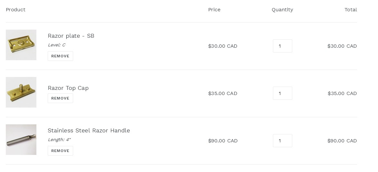Click the Total column header

tap(351, 10)
